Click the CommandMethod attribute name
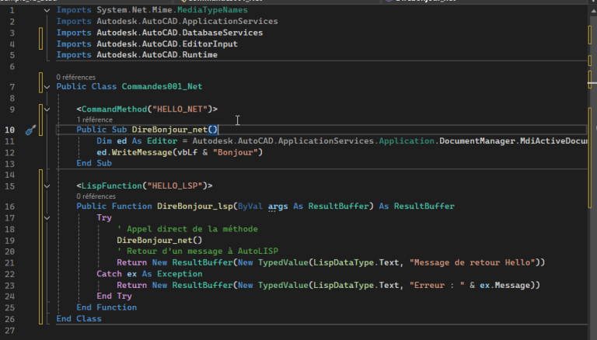Viewport: 597px width, 340px height. pos(114,109)
